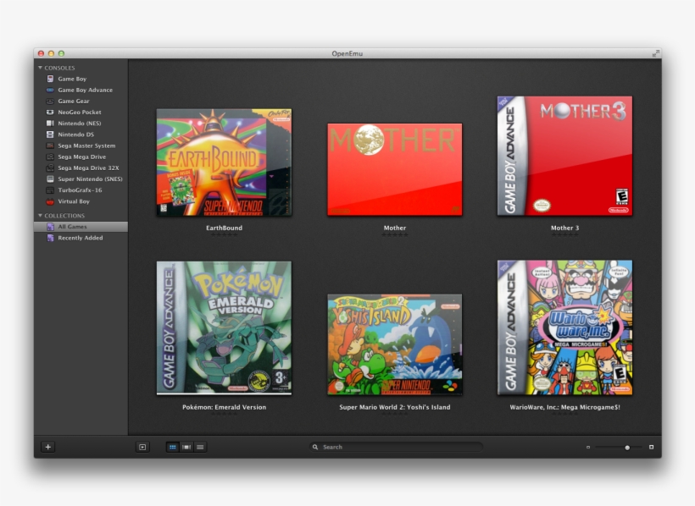Click the Sega Mega Drive 32X icon
Image resolution: width=695 pixels, height=506 pixels.
click(50, 168)
